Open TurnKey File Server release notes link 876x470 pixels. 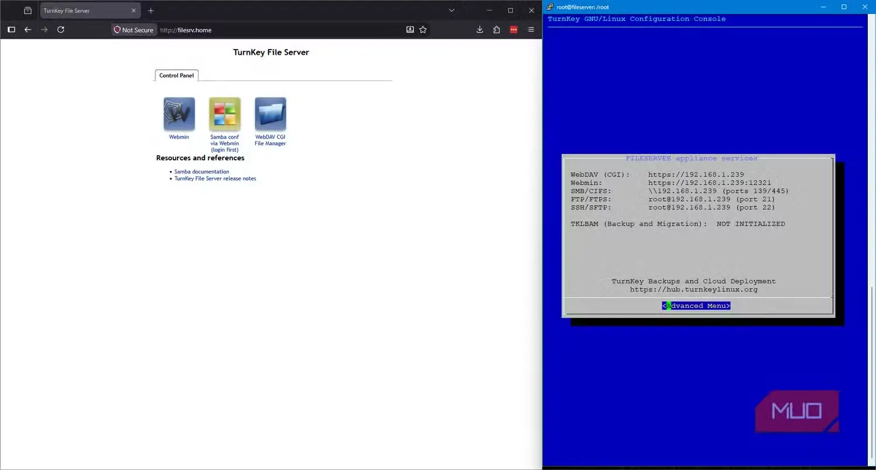(x=215, y=178)
